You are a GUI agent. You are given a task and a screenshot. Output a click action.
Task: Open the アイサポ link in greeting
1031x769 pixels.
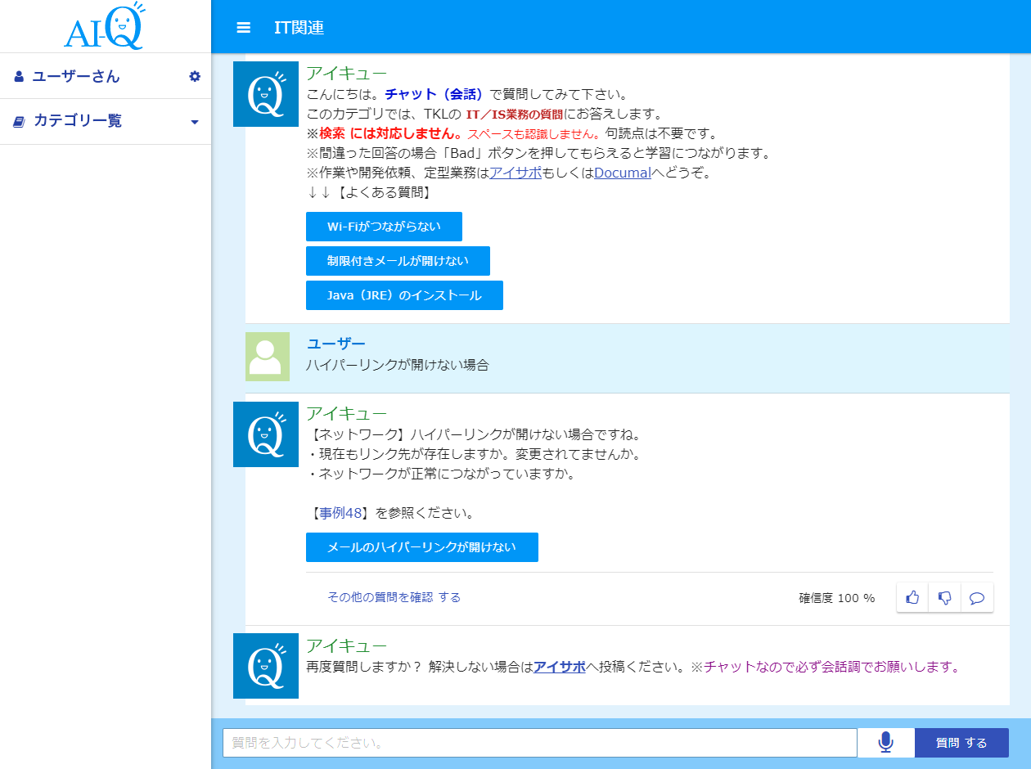tap(515, 173)
